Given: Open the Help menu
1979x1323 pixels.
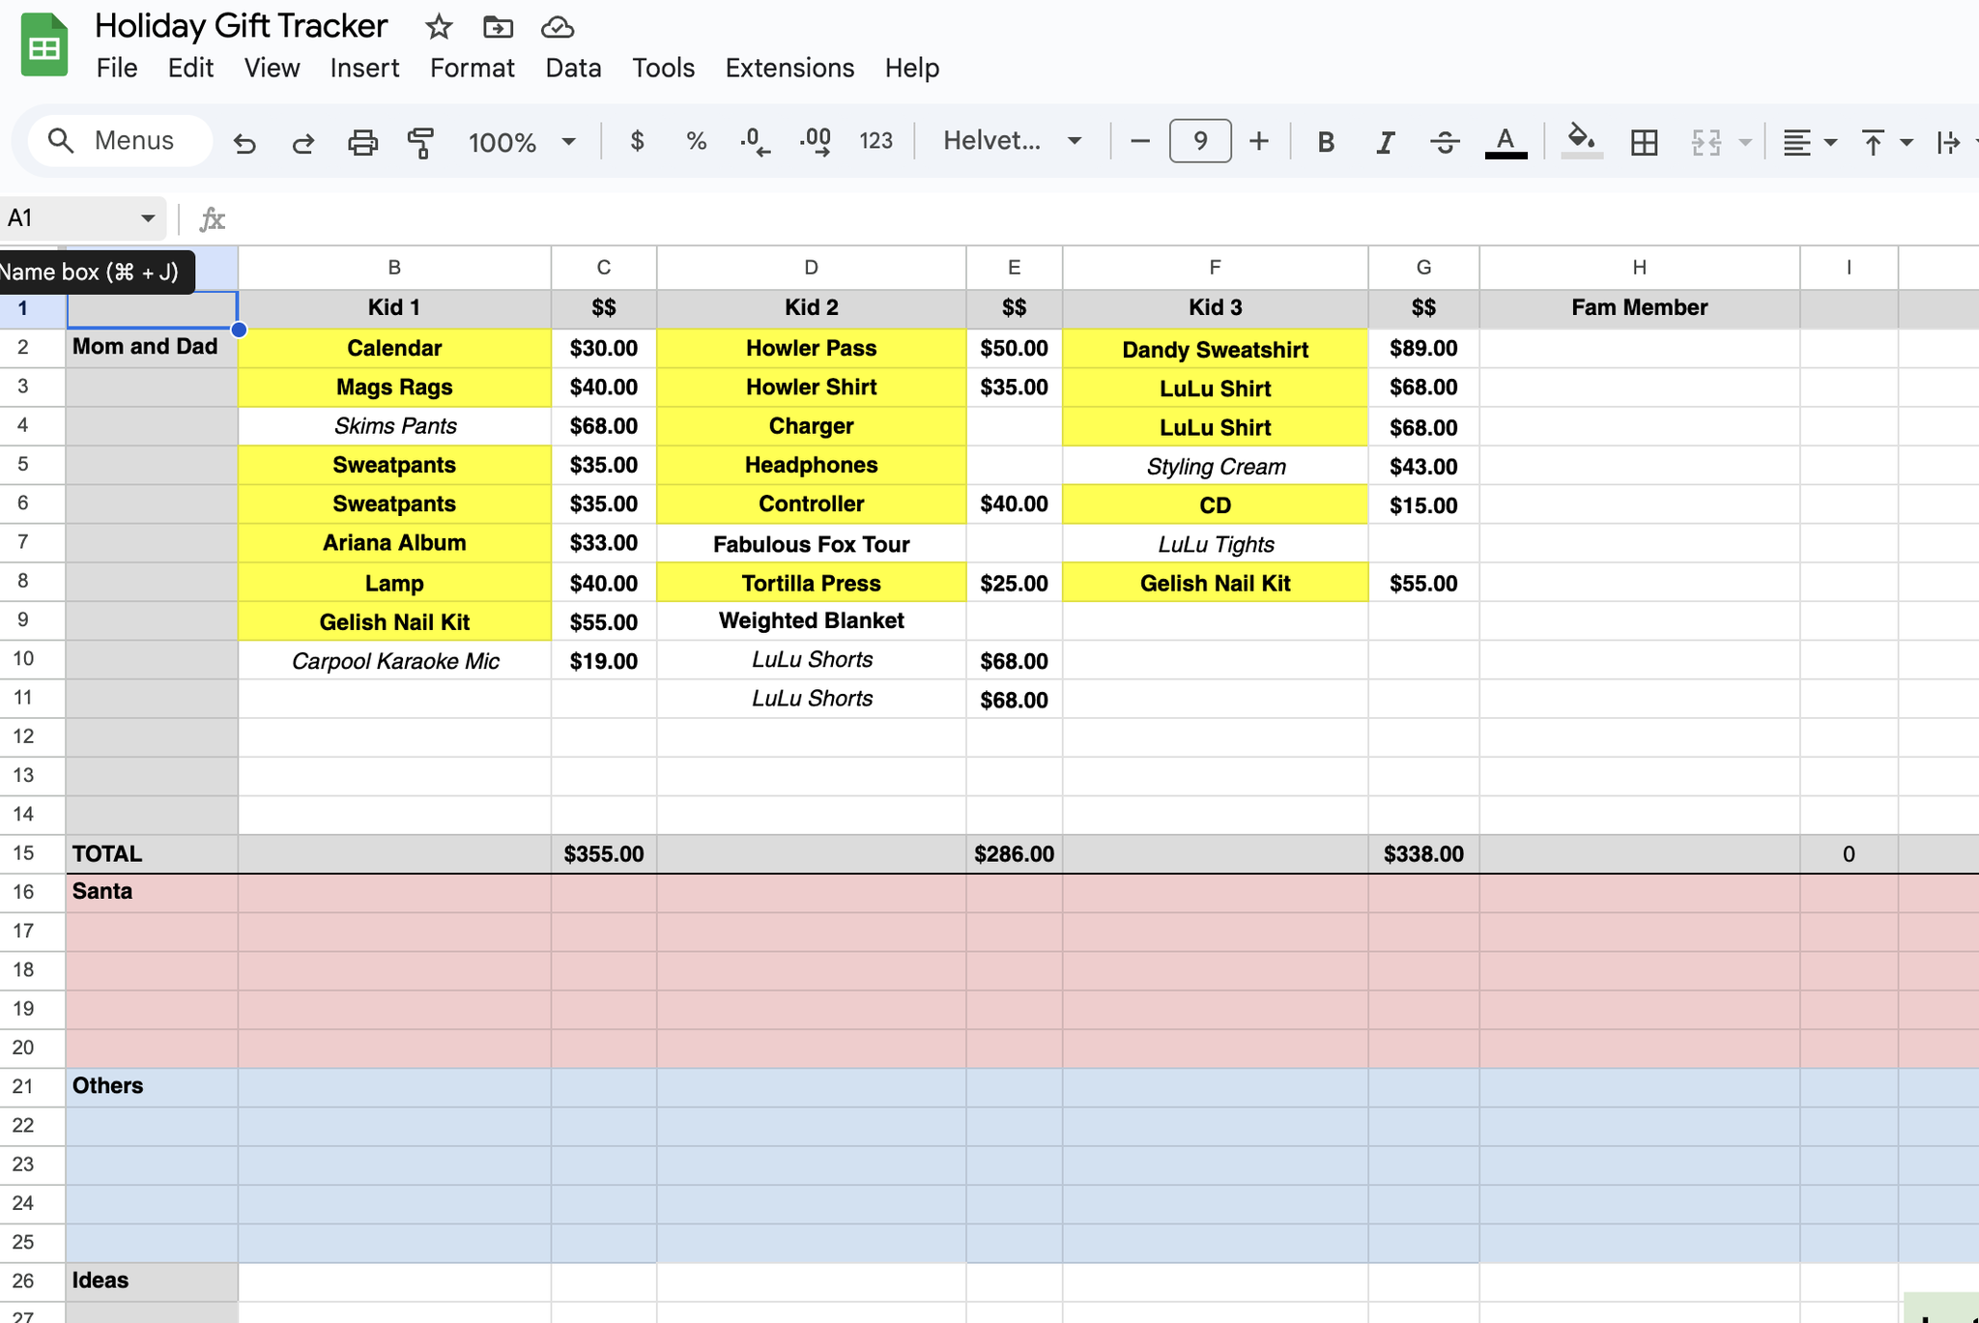Looking at the screenshot, I should [912, 68].
